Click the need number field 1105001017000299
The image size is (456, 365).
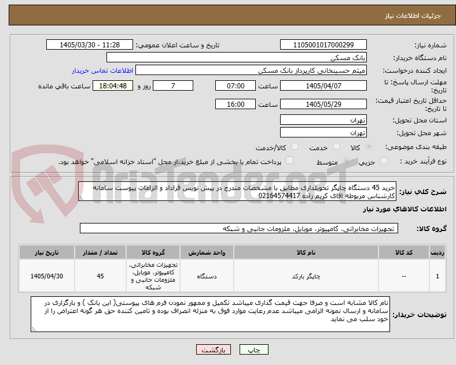tap(323, 45)
